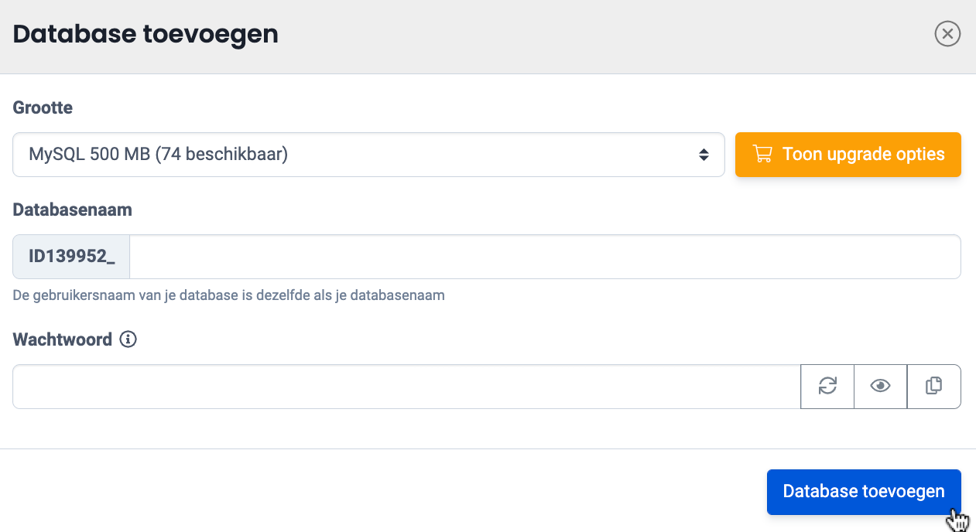The image size is (976, 532).
Task: Click the up-down arrows on MySQL select
Action: coord(704,155)
